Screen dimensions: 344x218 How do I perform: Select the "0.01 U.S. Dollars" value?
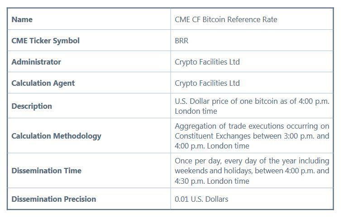tap(201, 199)
